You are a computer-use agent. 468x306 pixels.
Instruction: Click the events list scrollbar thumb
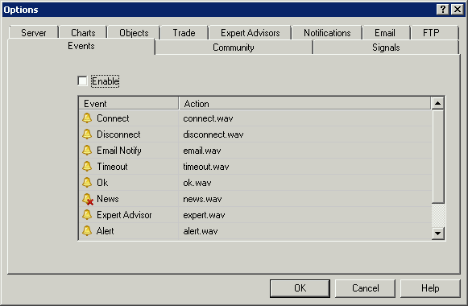[438, 157]
